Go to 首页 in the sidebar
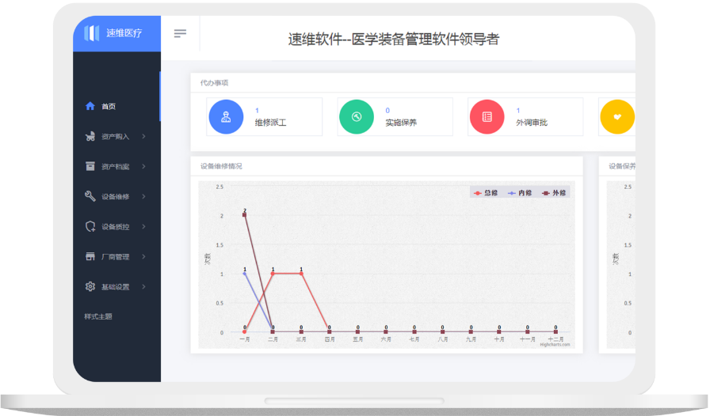The image size is (710, 416). pyautogui.click(x=109, y=107)
